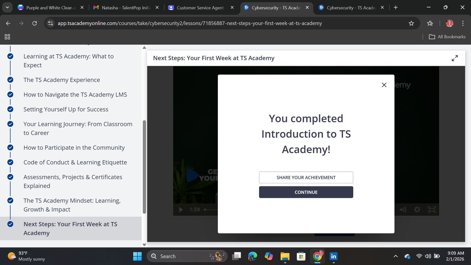Open Task View in taskbar
471x265 pixels.
coord(236,256)
